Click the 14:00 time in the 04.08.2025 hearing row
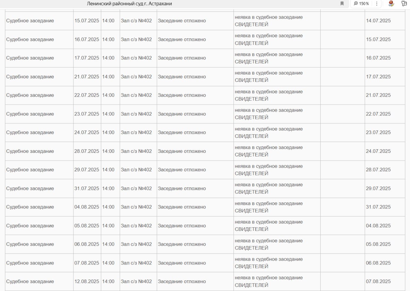The width and height of the screenshot is (410, 291). tap(108, 207)
